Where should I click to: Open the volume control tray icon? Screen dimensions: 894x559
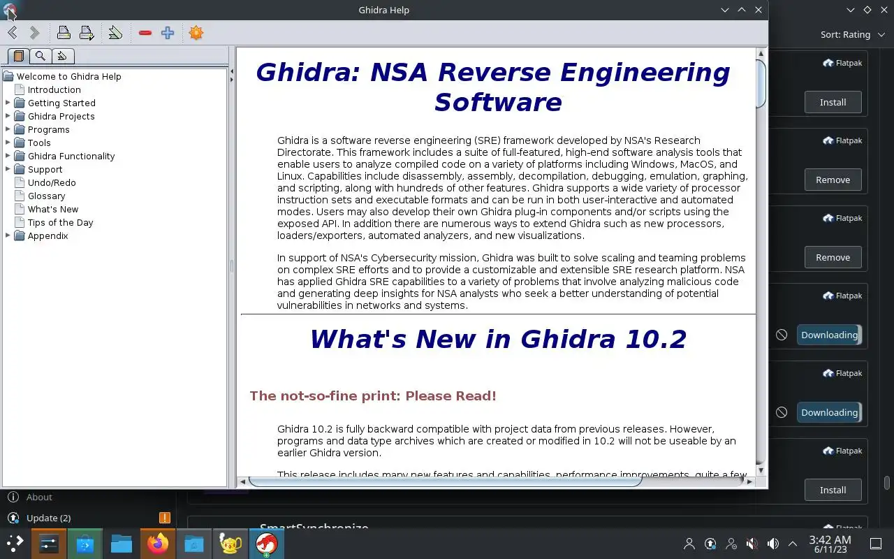[772, 544]
